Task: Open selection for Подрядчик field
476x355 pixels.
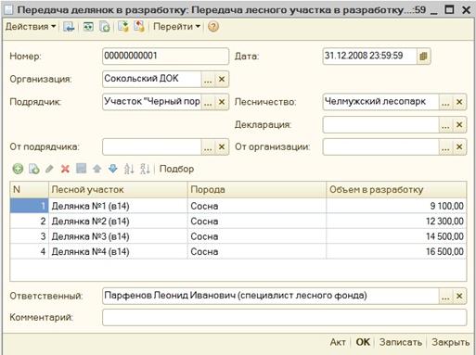Action: (208, 102)
